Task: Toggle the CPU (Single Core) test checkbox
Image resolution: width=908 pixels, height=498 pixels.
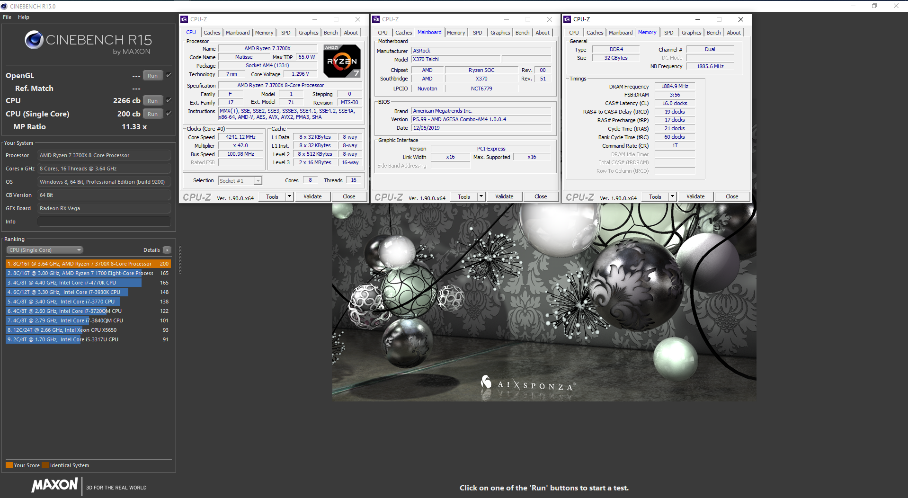Action: (169, 114)
